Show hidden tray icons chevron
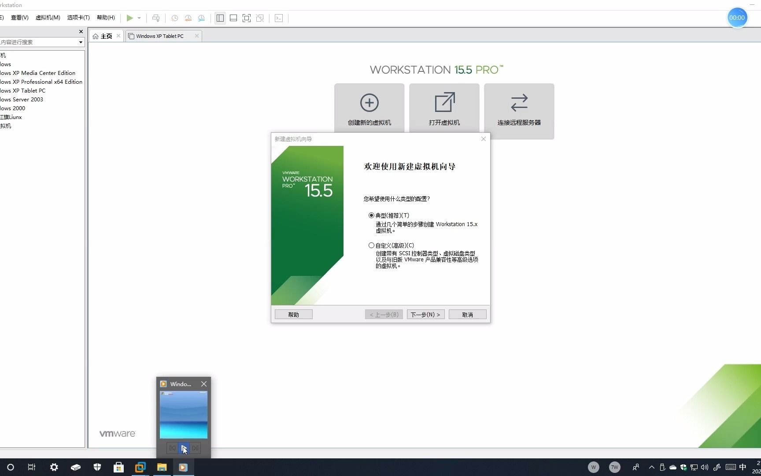The width and height of the screenshot is (761, 476). (652, 467)
